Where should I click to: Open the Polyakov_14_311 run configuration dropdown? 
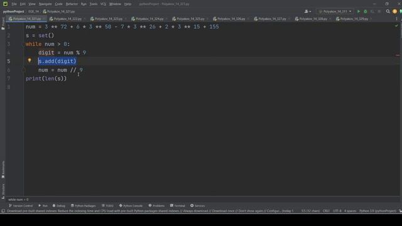coord(335,11)
